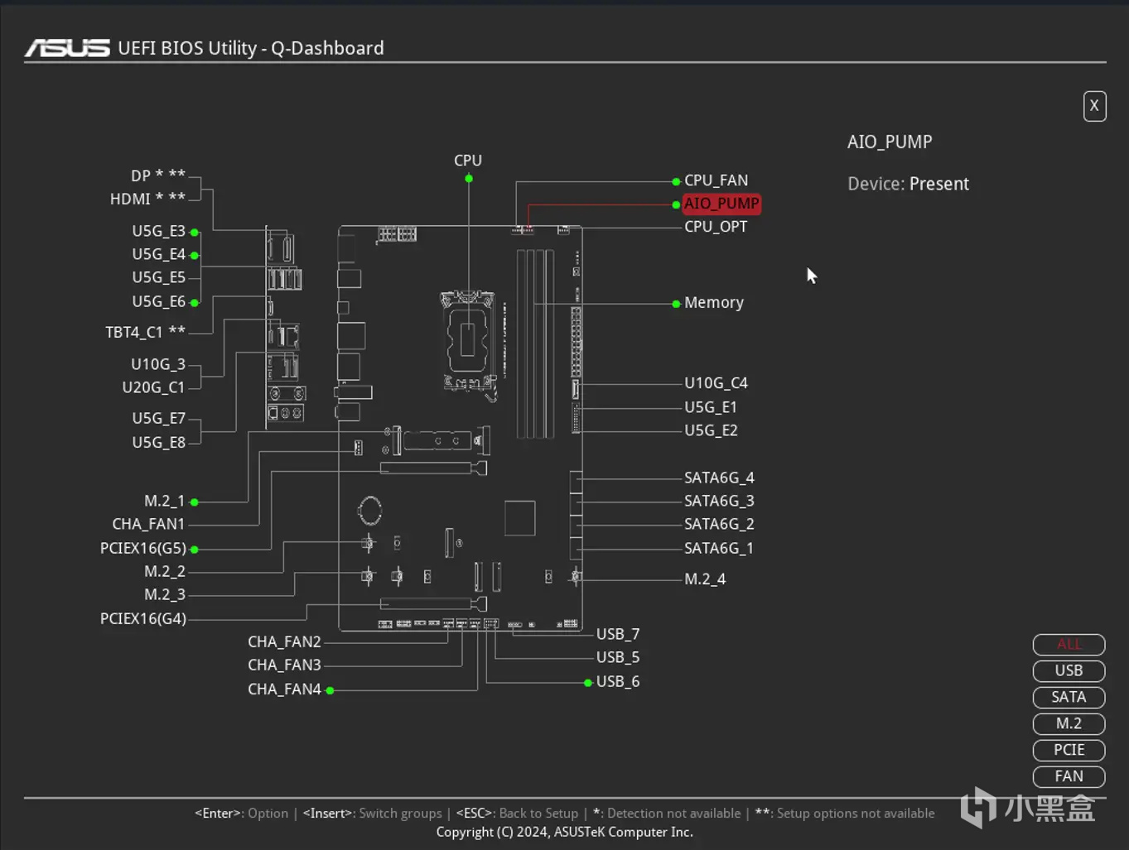Viewport: 1129px width, 850px height.
Task: Show only PCIE slots
Action: pos(1069,750)
